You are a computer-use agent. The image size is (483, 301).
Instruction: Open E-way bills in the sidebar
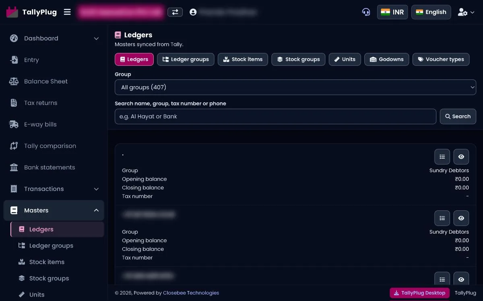pyautogui.click(x=54, y=124)
